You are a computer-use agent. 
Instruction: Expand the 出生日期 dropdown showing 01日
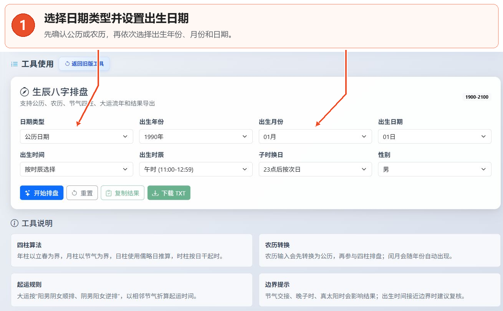(x=435, y=136)
